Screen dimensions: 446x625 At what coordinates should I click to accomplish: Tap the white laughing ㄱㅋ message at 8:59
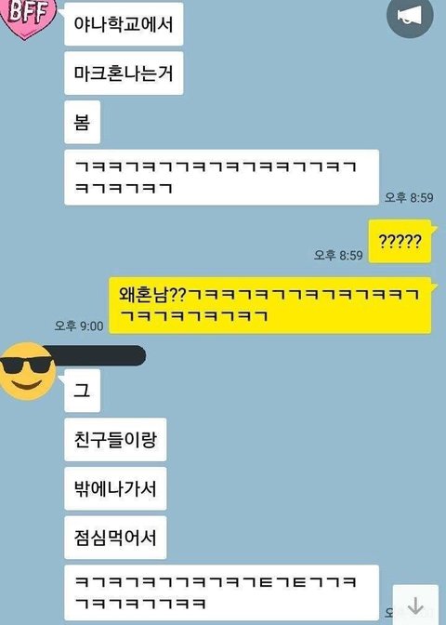(x=221, y=178)
